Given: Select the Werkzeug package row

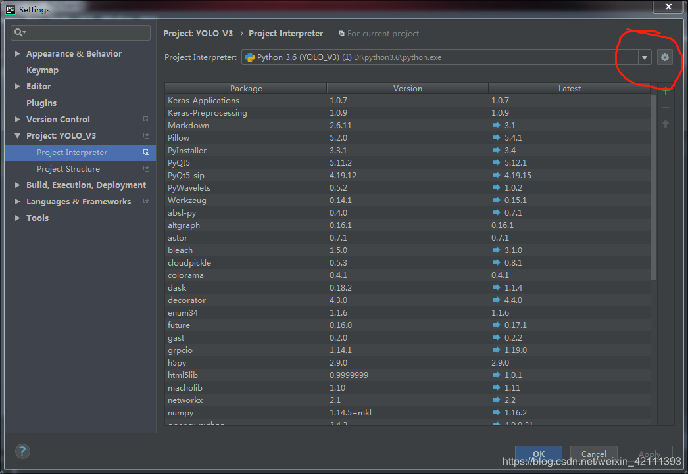Looking at the screenshot, I should [x=408, y=201].
